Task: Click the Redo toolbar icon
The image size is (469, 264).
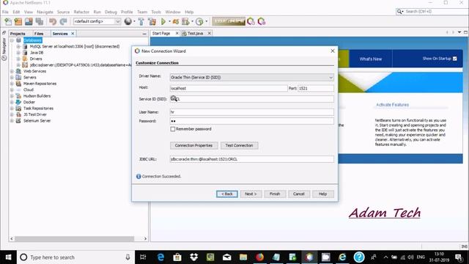Action: click(63, 21)
